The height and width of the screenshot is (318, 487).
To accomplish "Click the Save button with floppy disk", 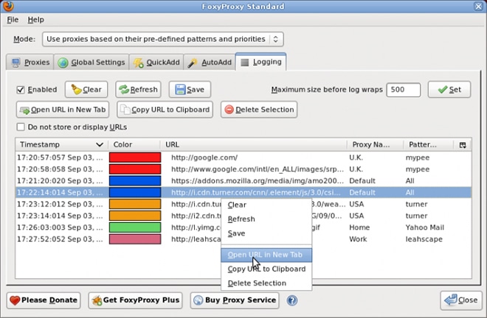I will 189,90.
